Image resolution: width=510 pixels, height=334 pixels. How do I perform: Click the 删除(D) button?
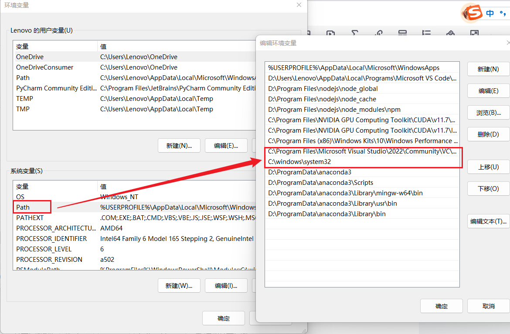click(488, 134)
